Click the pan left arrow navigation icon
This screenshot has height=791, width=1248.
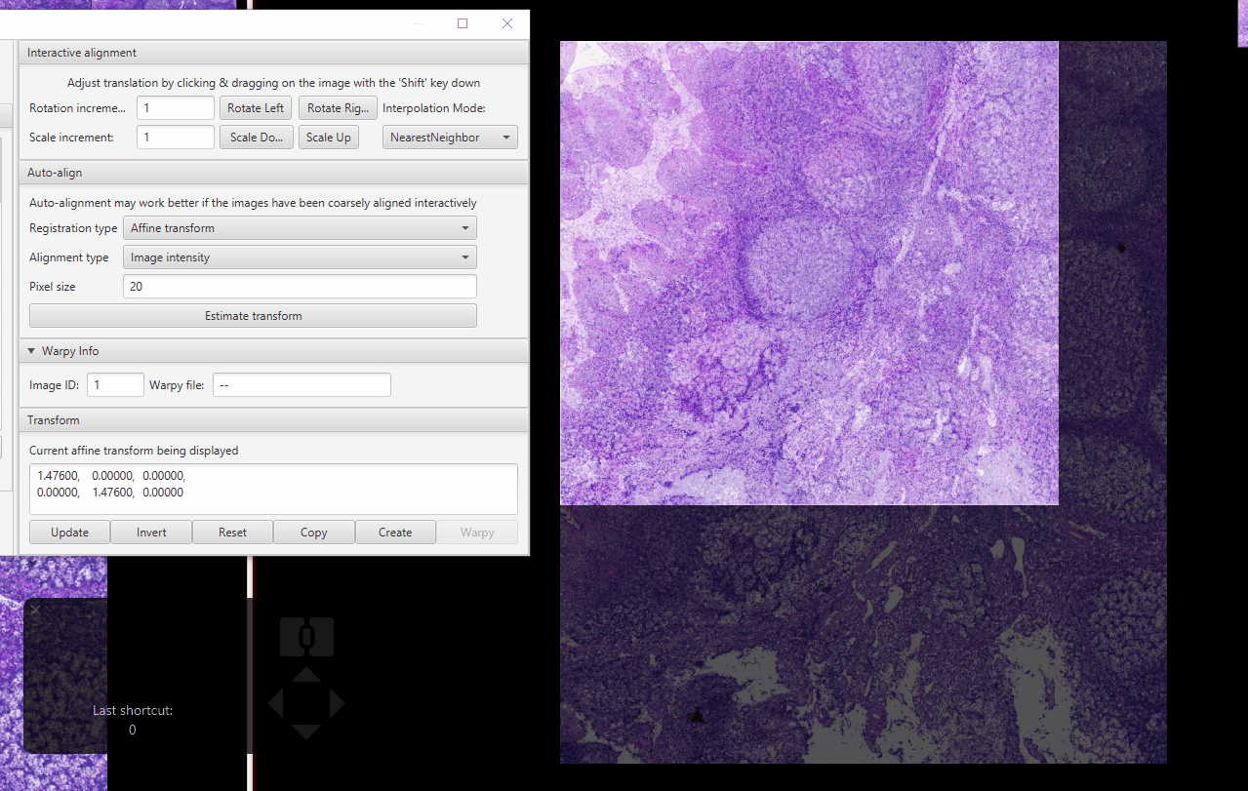(x=277, y=702)
